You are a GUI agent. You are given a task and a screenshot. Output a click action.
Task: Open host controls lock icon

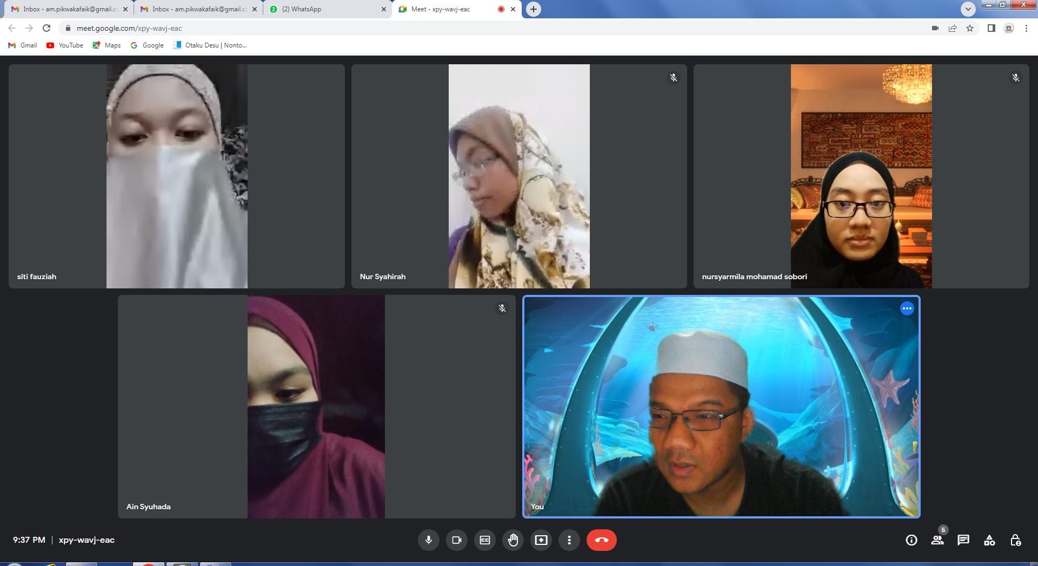[x=1015, y=540]
